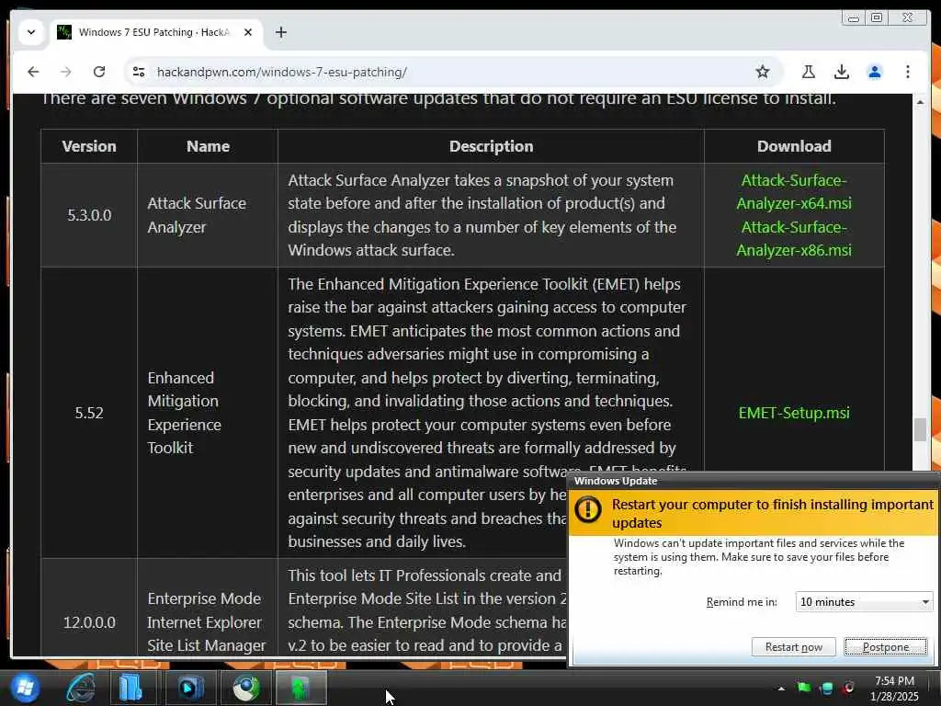Click the vertical scrollbar thumb
The height and width of the screenshot is (706, 941).
point(920,429)
